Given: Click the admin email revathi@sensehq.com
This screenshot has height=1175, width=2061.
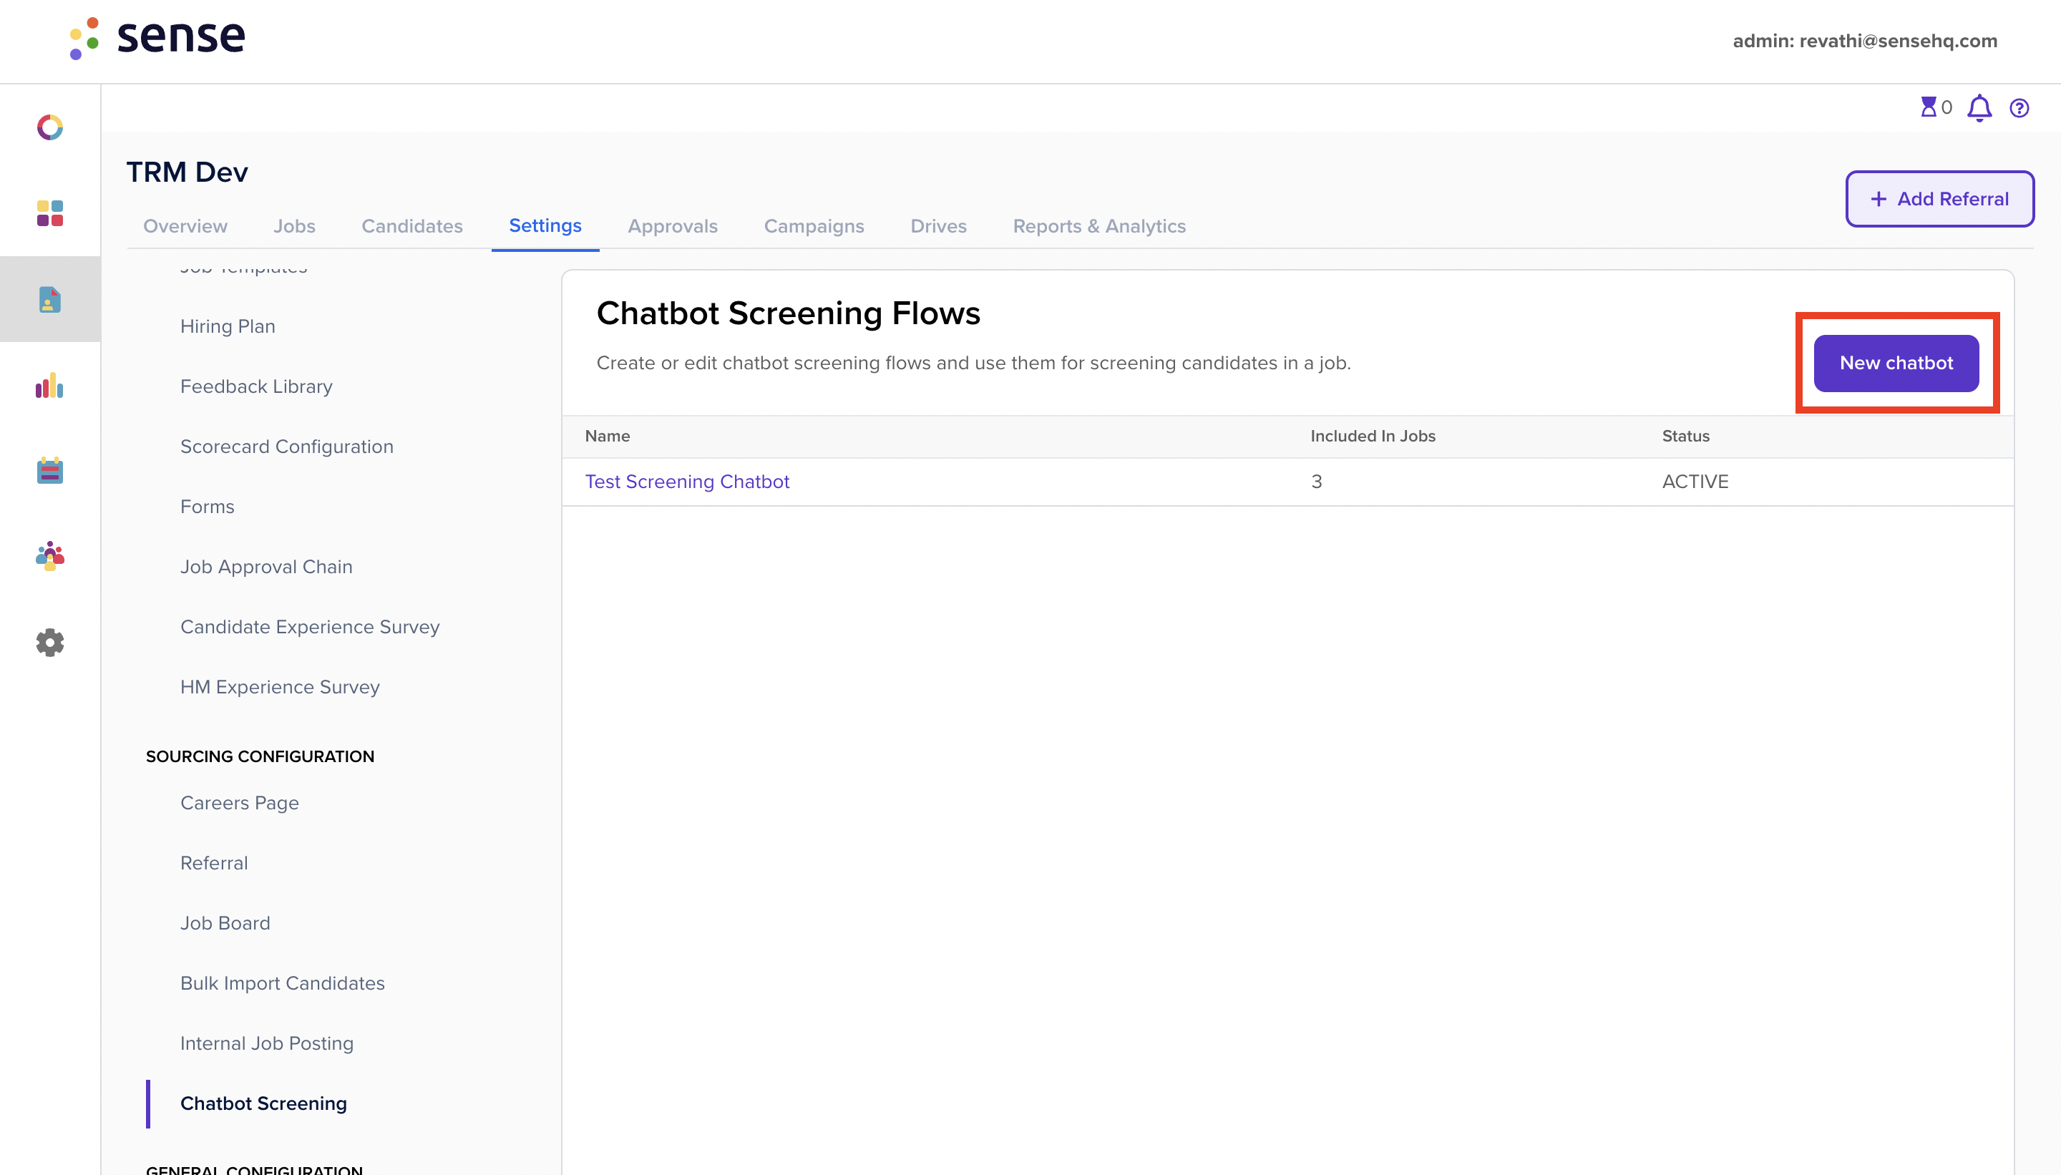Looking at the screenshot, I should 1898,40.
